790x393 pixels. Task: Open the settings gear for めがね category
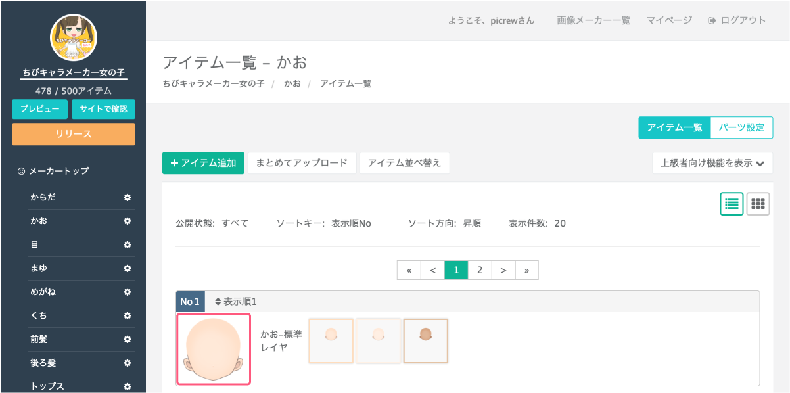[126, 292]
